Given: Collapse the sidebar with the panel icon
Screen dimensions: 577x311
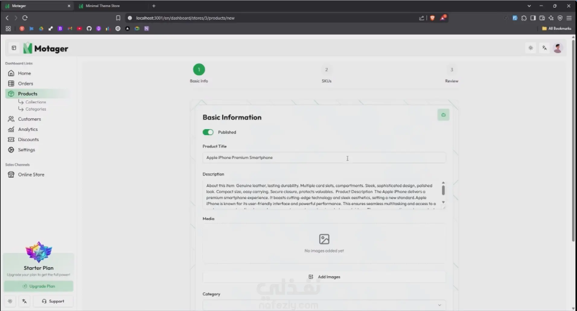Looking at the screenshot, I should click(x=14, y=48).
